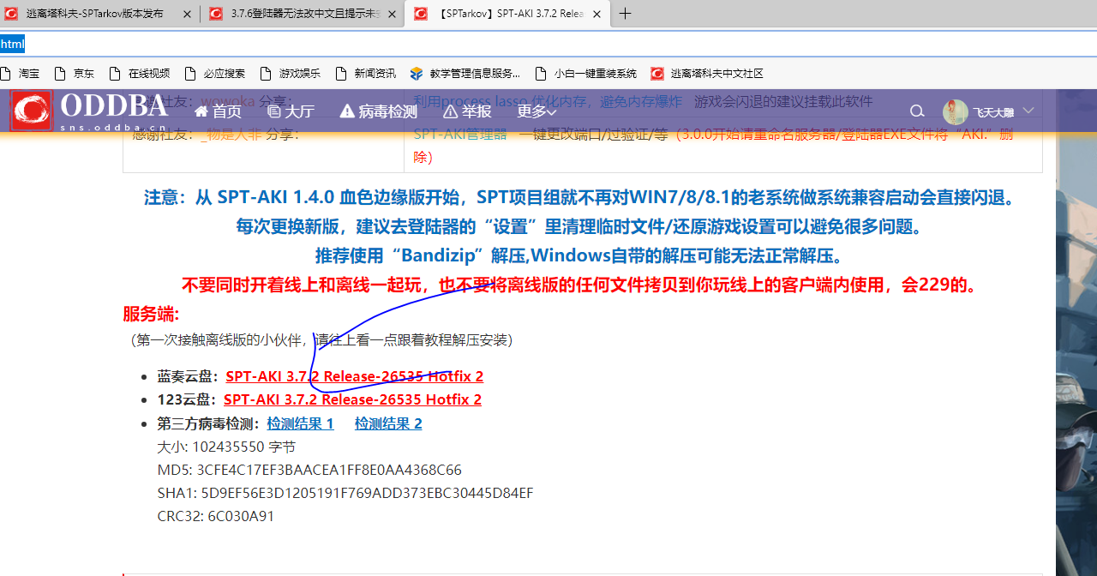
Task: Expand the chevron next to the avatar
Action: 1028,111
